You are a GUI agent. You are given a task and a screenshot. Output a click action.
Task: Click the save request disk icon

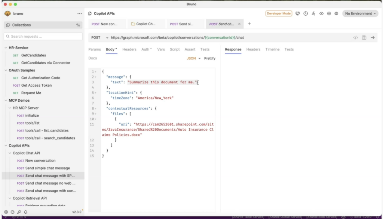pos(364,38)
